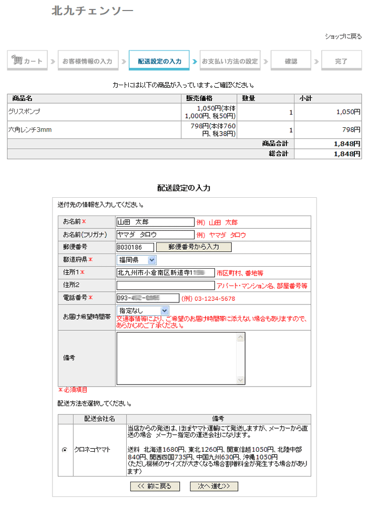Click the empty 住所2 field

click(165, 286)
